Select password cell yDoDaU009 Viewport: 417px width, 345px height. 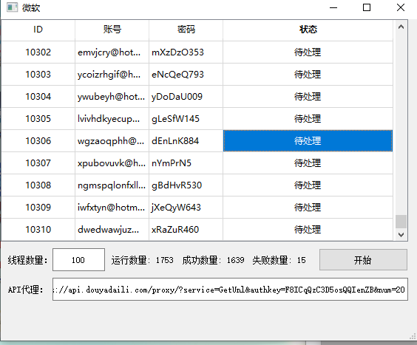186,97
